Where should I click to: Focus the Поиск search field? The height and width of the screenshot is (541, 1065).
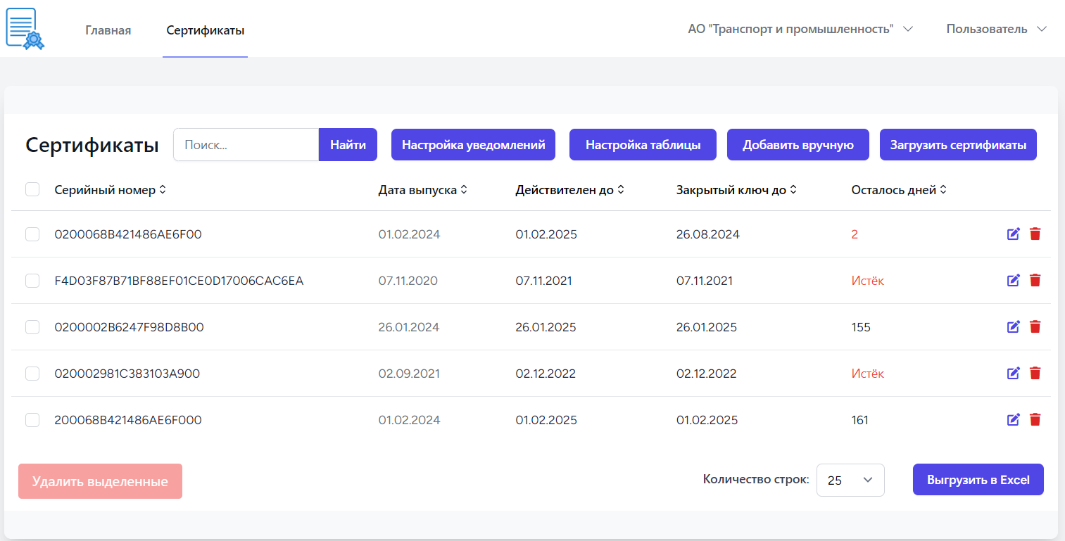tap(246, 145)
